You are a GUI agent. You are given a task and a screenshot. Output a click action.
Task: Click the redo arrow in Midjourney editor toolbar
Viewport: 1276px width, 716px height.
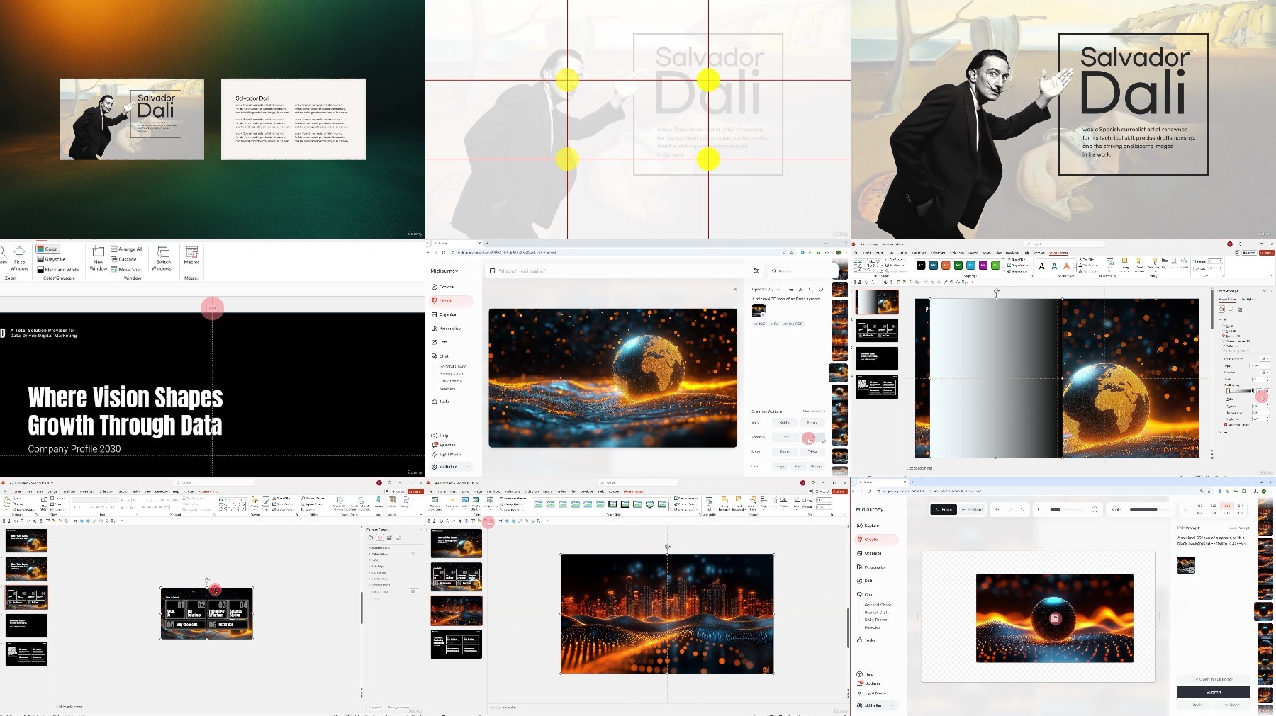1010,509
